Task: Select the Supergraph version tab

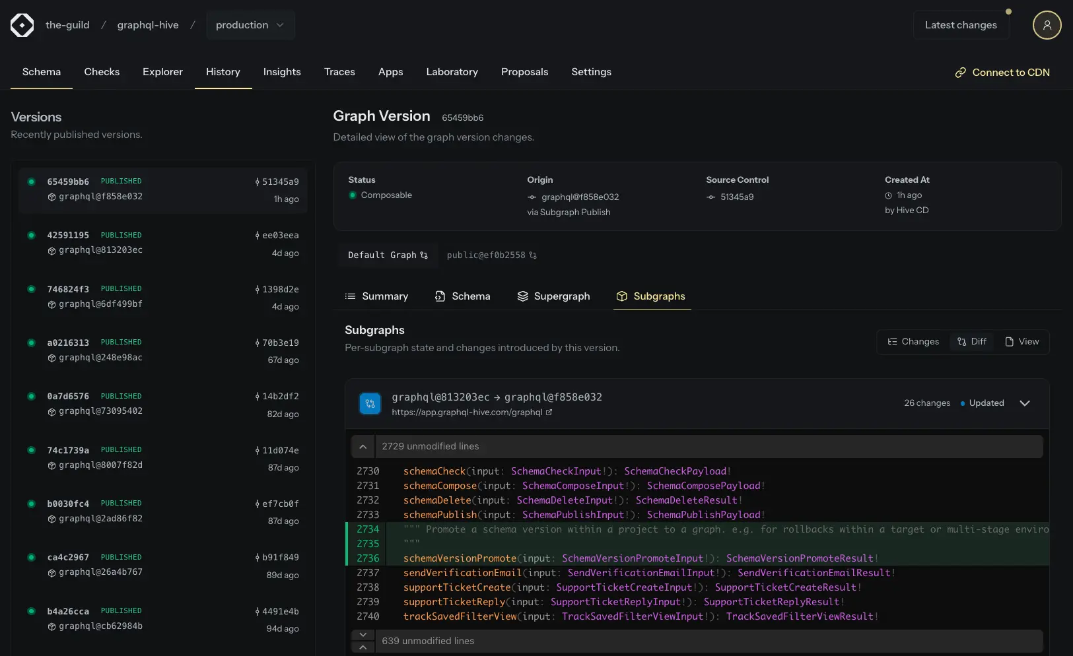Action: tap(553, 296)
